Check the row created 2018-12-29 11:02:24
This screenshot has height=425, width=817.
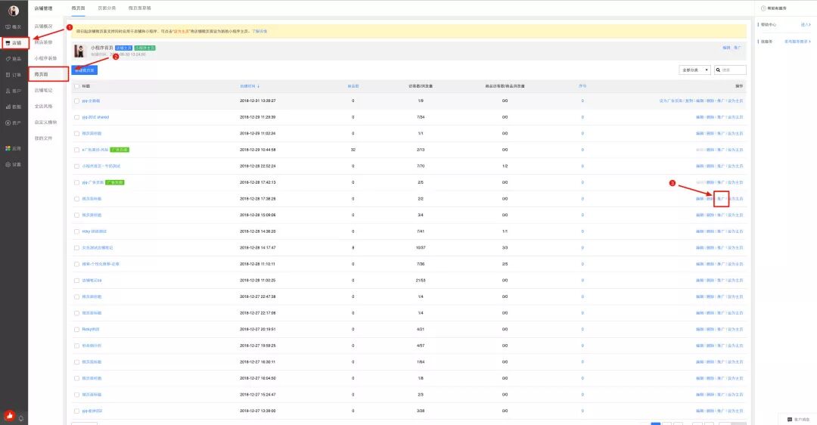point(77,133)
